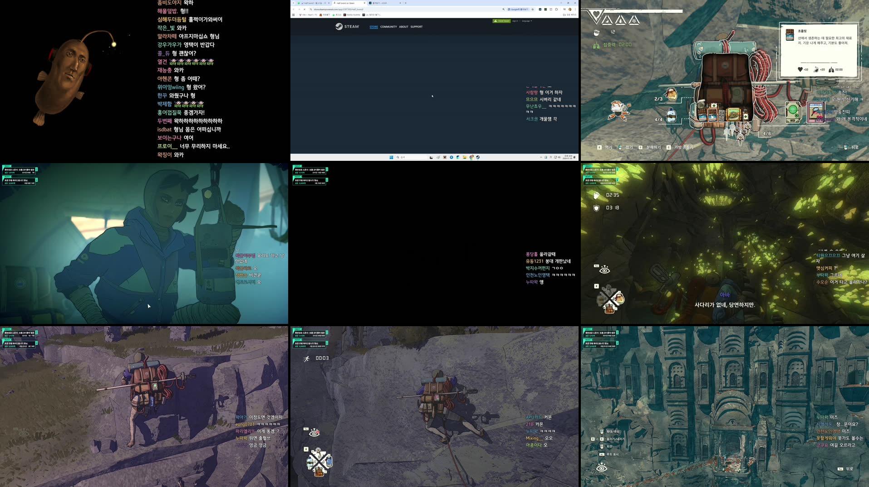Mute the volume icon in the system tray

tap(559, 157)
